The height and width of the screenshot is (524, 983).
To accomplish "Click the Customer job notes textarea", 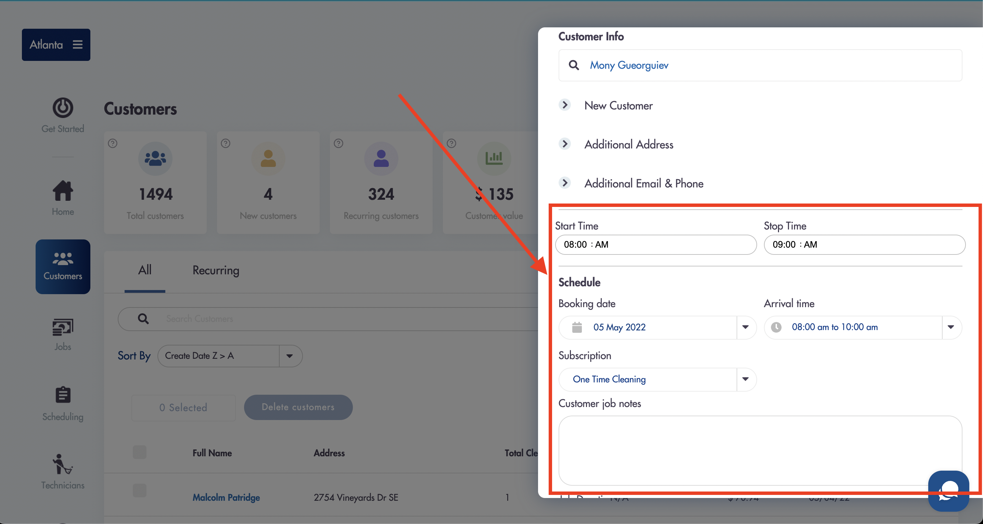I will click(x=760, y=450).
